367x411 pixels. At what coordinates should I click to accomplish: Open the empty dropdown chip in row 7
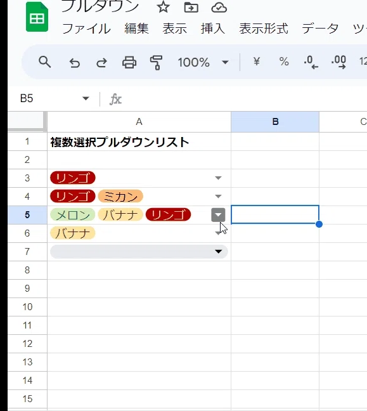point(139,252)
